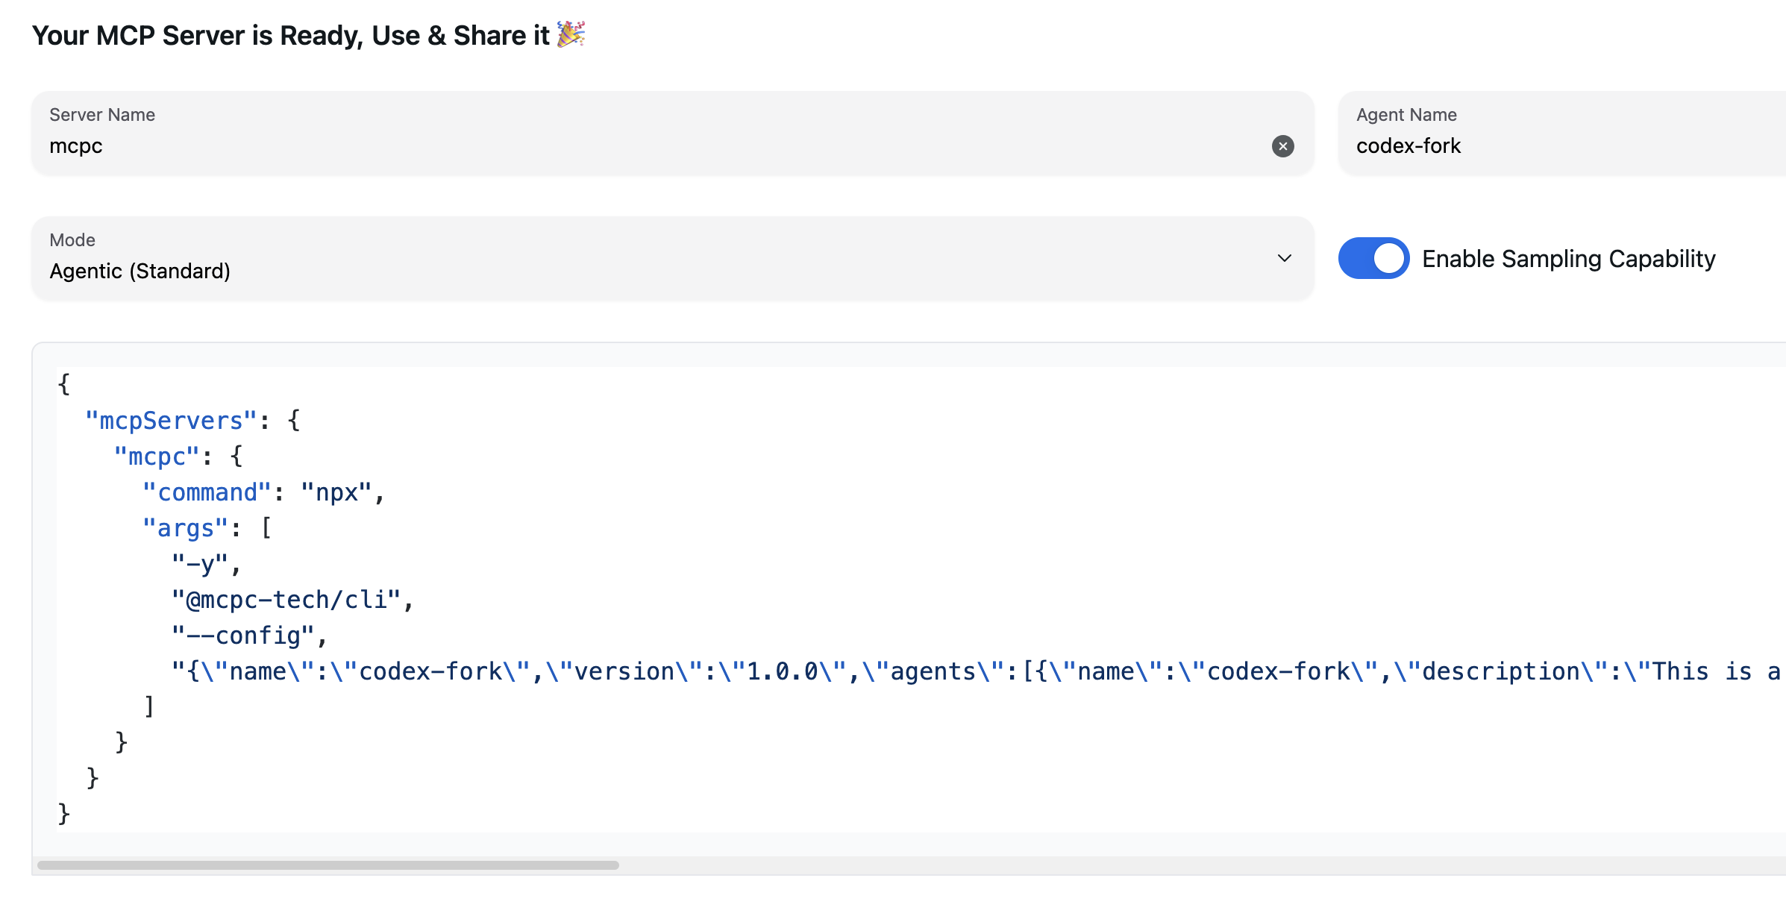Click the Mode dropdown chevron arrow

point(1284,258)
